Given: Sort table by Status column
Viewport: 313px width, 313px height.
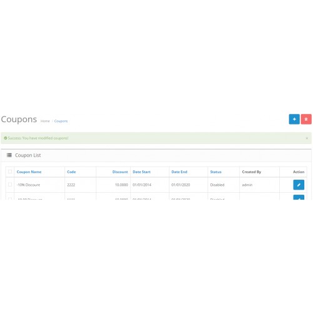Looking at the screenshot, I should coord(216,172).
